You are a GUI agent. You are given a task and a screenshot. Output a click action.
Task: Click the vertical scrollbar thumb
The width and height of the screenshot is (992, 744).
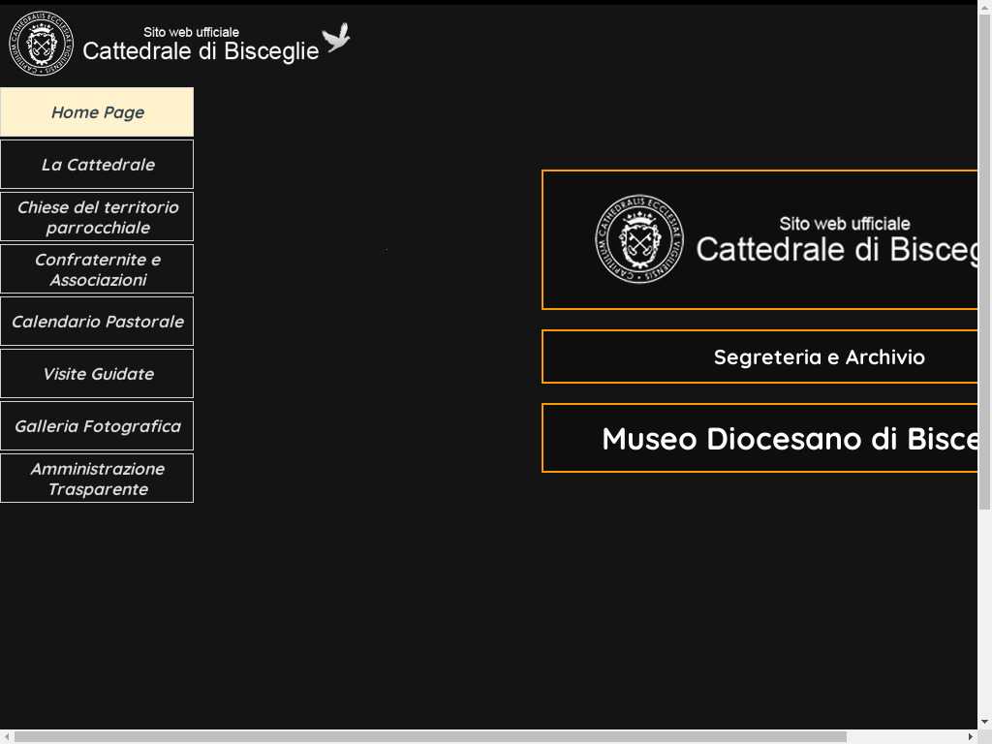tap(984, 262)
